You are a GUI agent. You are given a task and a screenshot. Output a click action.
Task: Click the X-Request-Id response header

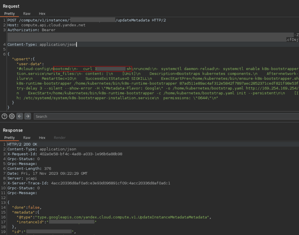(65, 154)
